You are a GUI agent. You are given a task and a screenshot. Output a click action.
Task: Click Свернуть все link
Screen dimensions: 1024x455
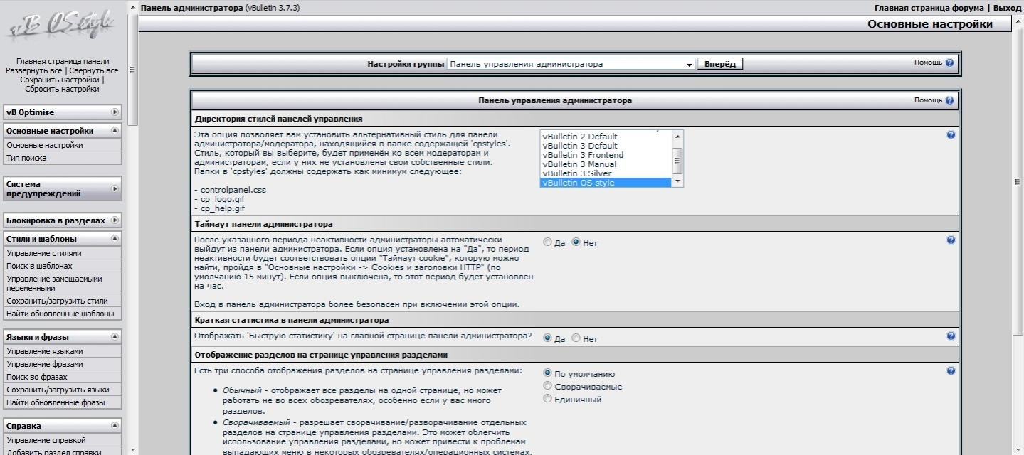(93, 70)
